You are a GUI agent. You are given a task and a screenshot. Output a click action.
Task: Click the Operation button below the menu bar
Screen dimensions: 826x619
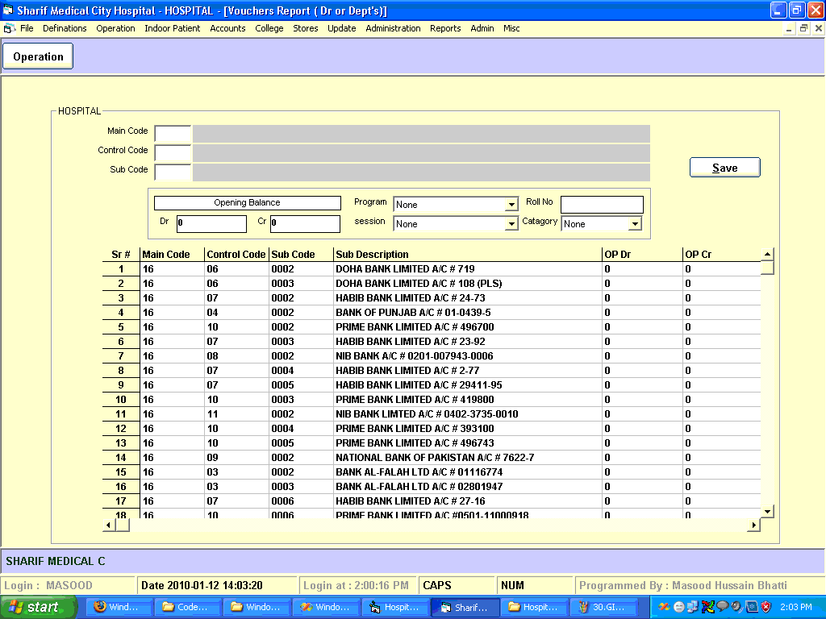click(x=38, y=56)
